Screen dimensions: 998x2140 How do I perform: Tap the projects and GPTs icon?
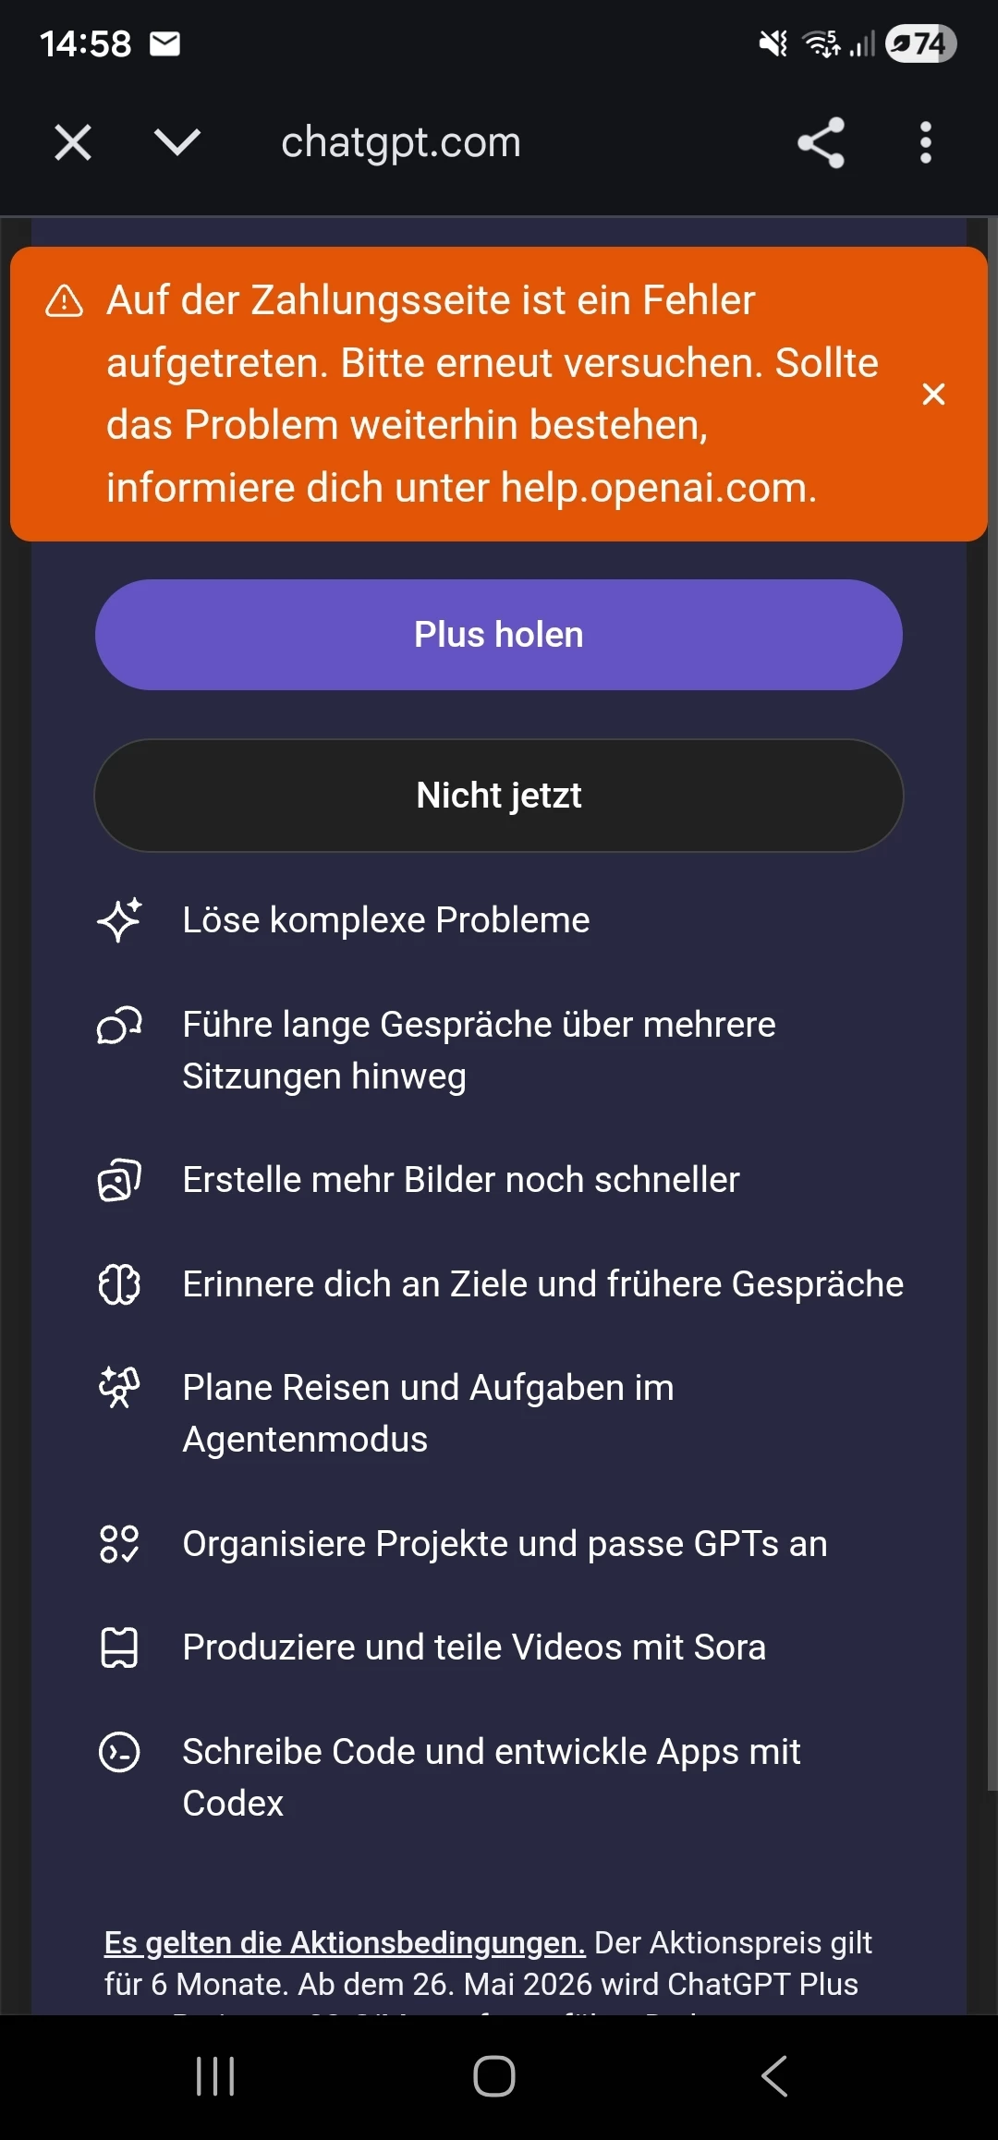coord(119,1544)
